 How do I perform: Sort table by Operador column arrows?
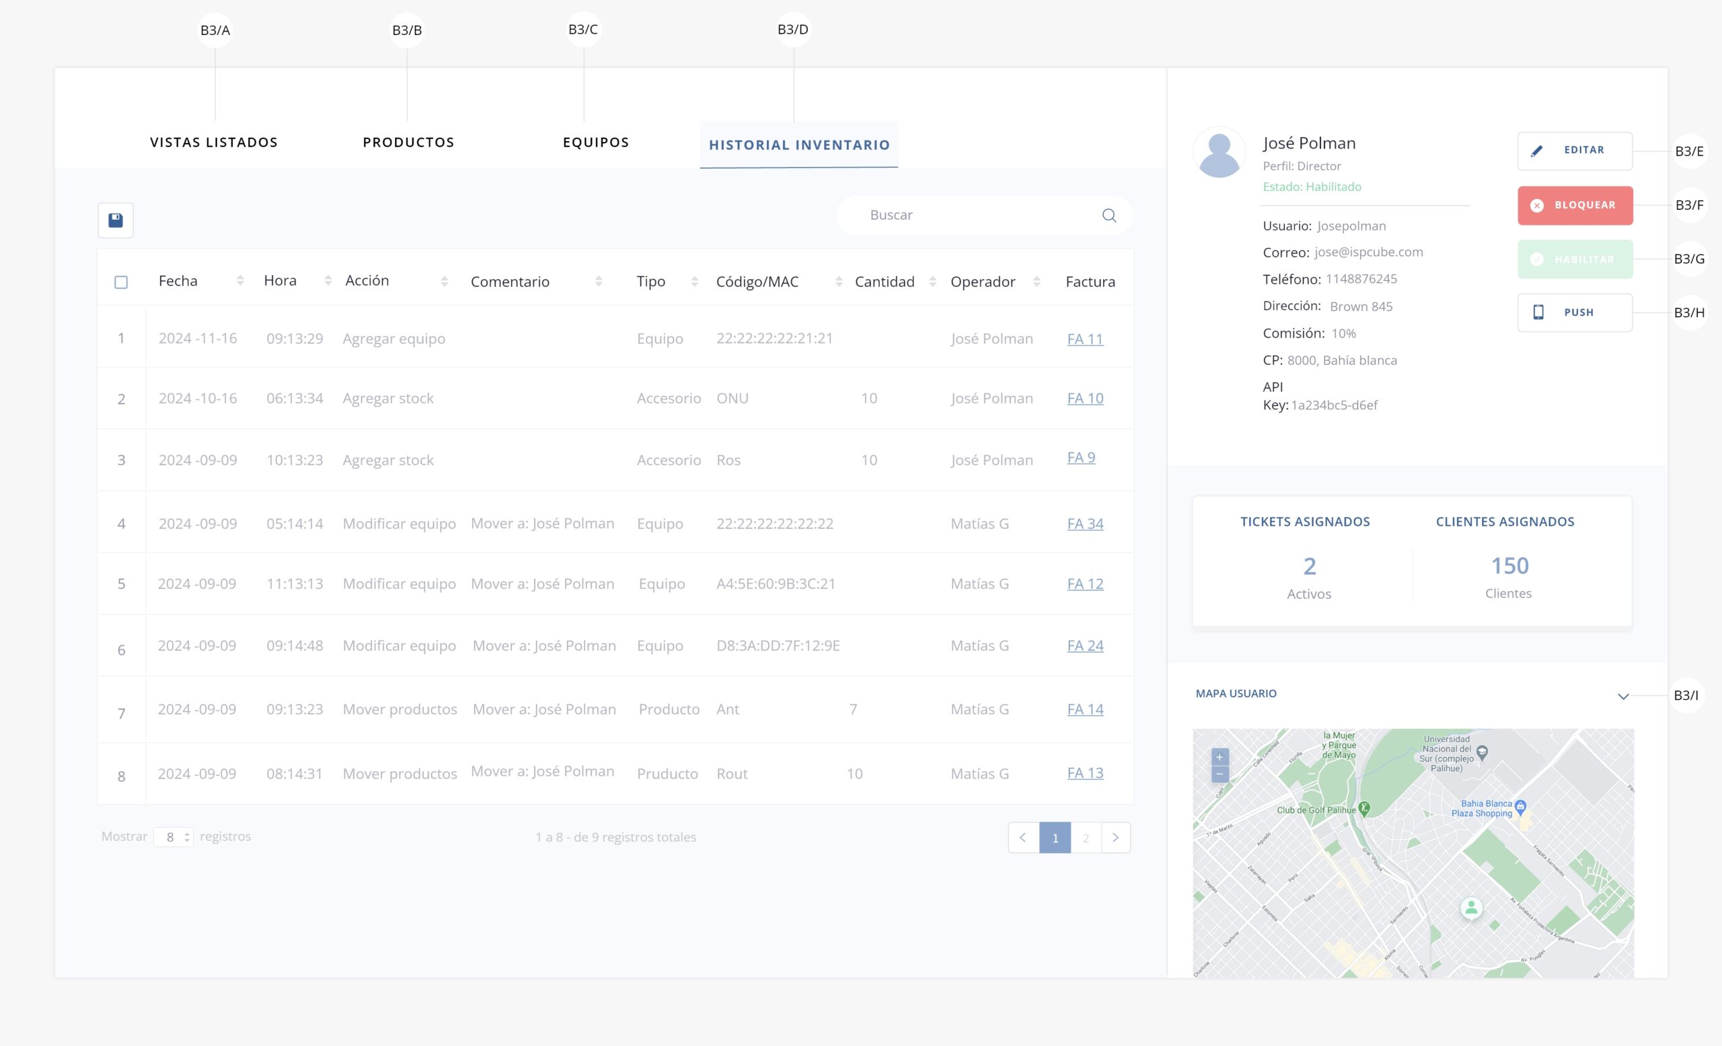[x=1037, y=282]
